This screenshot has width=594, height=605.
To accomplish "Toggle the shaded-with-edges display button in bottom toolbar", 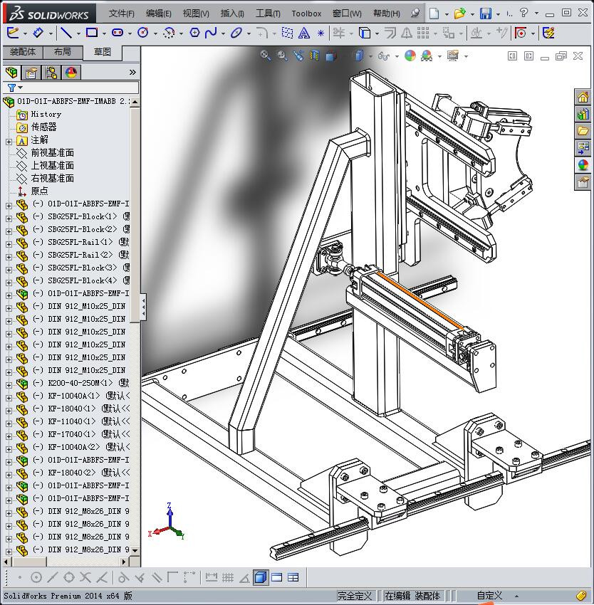I will coord(261,577).
